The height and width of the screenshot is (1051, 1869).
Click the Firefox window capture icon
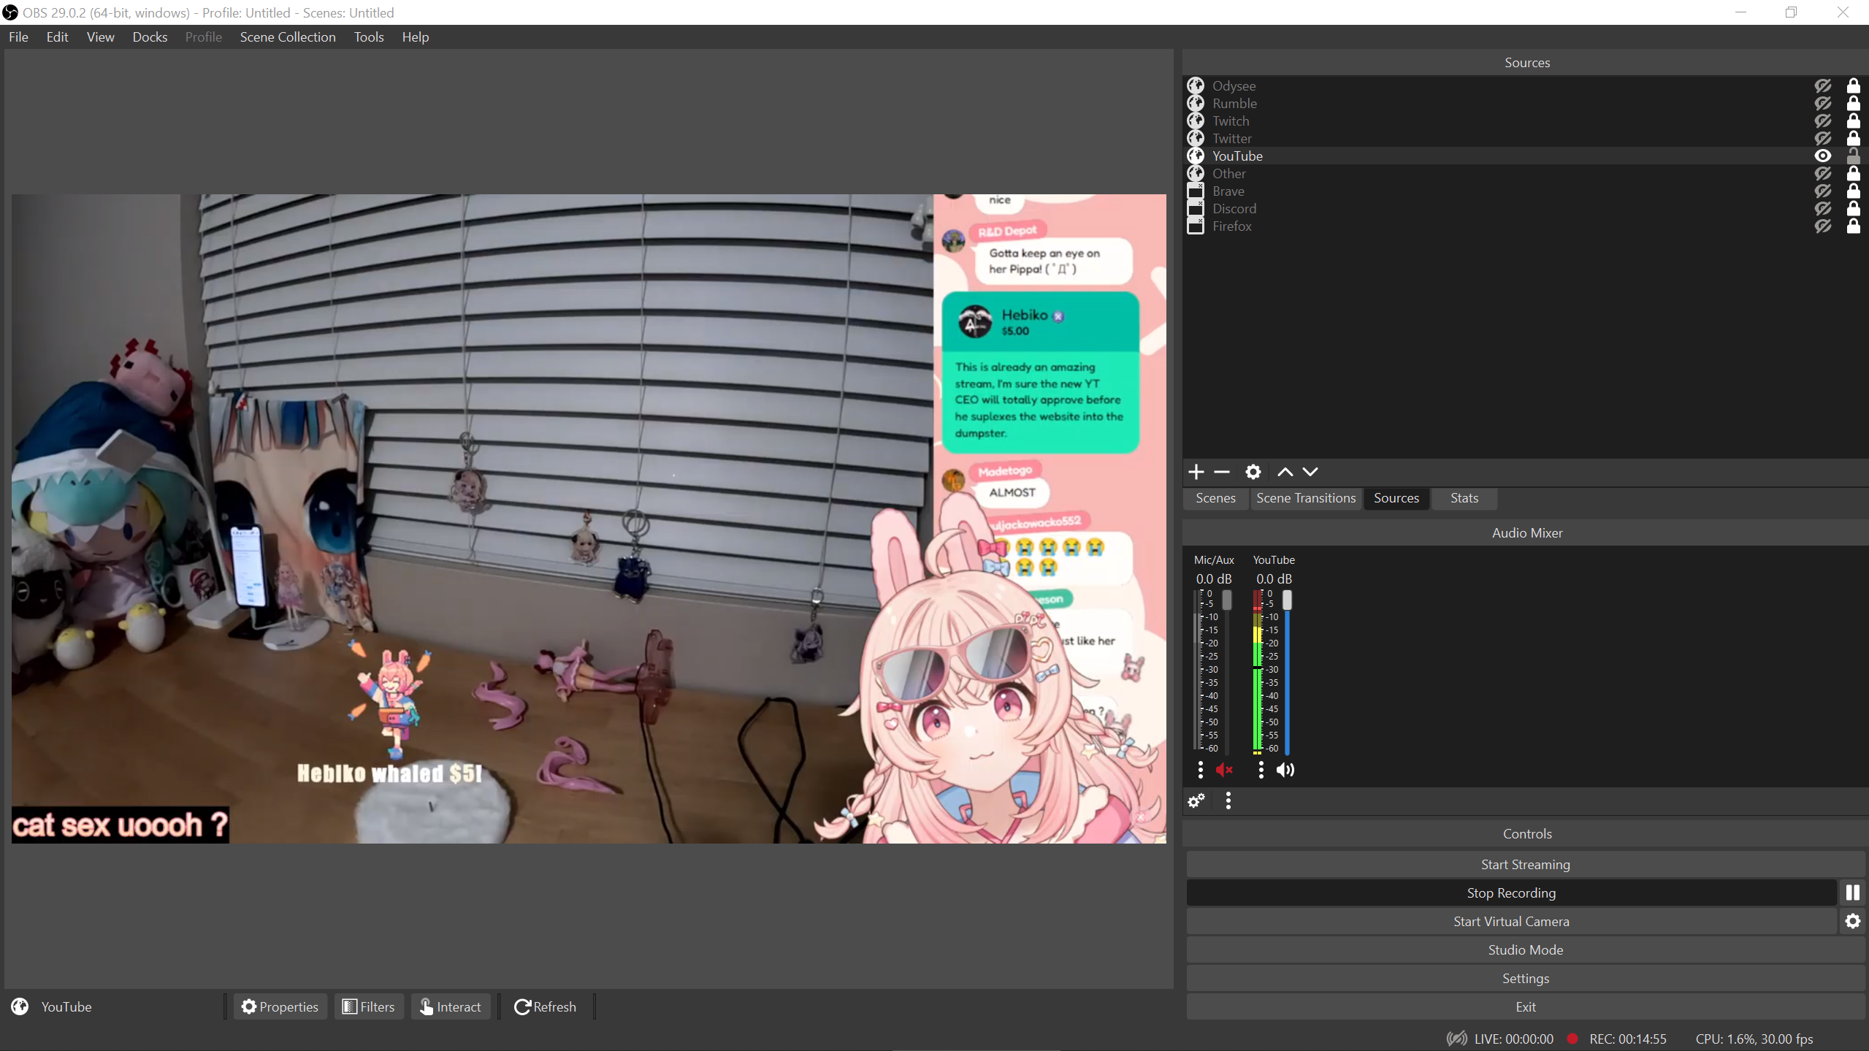1196,226
